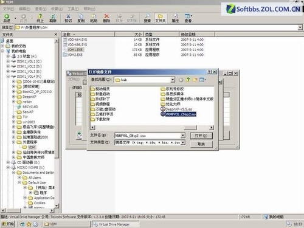The height and width of the screenshot is (228, 304).
Task: Open the 优化大师 folder in dialog
Action: point(170,104)
